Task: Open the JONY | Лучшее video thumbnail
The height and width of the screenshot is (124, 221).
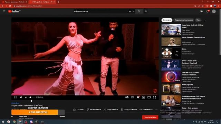Action: (171, 89)
